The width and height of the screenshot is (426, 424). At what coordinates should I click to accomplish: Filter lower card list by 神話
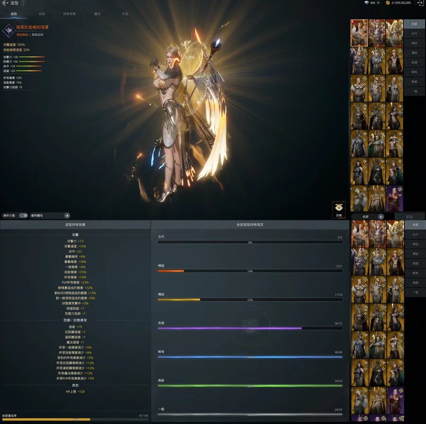coord(416,244)
